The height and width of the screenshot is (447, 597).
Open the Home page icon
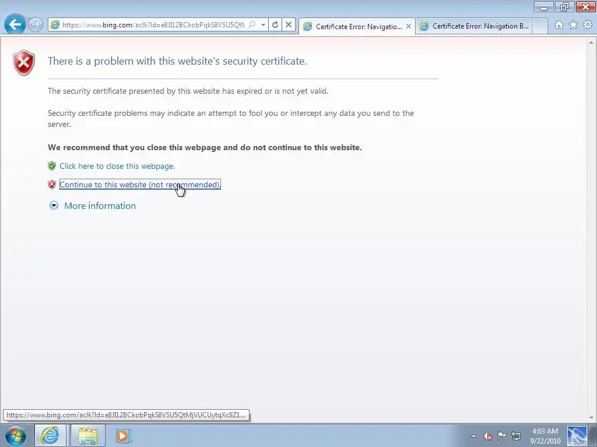point(559,25)
